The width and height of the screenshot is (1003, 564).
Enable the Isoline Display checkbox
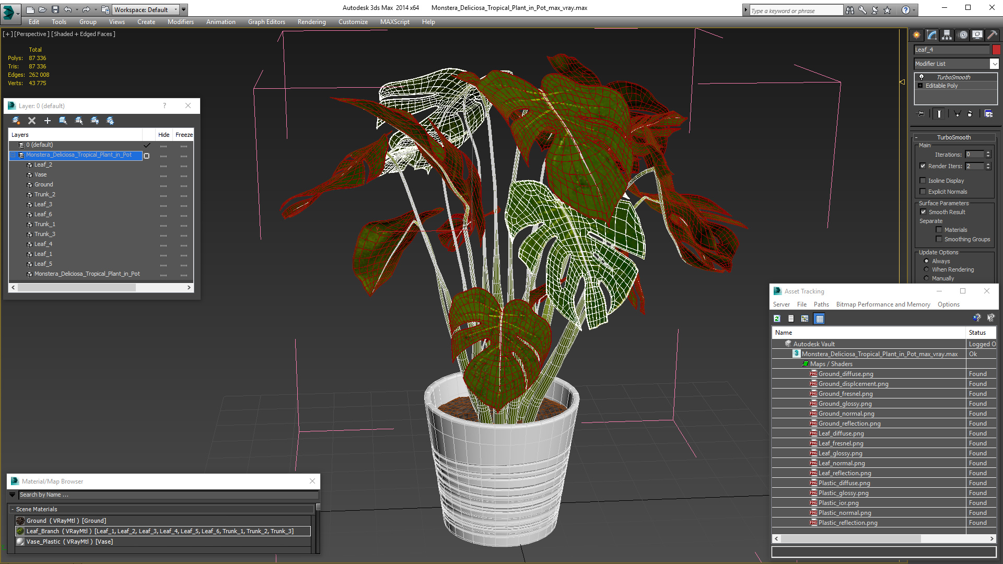click(923, 181)
